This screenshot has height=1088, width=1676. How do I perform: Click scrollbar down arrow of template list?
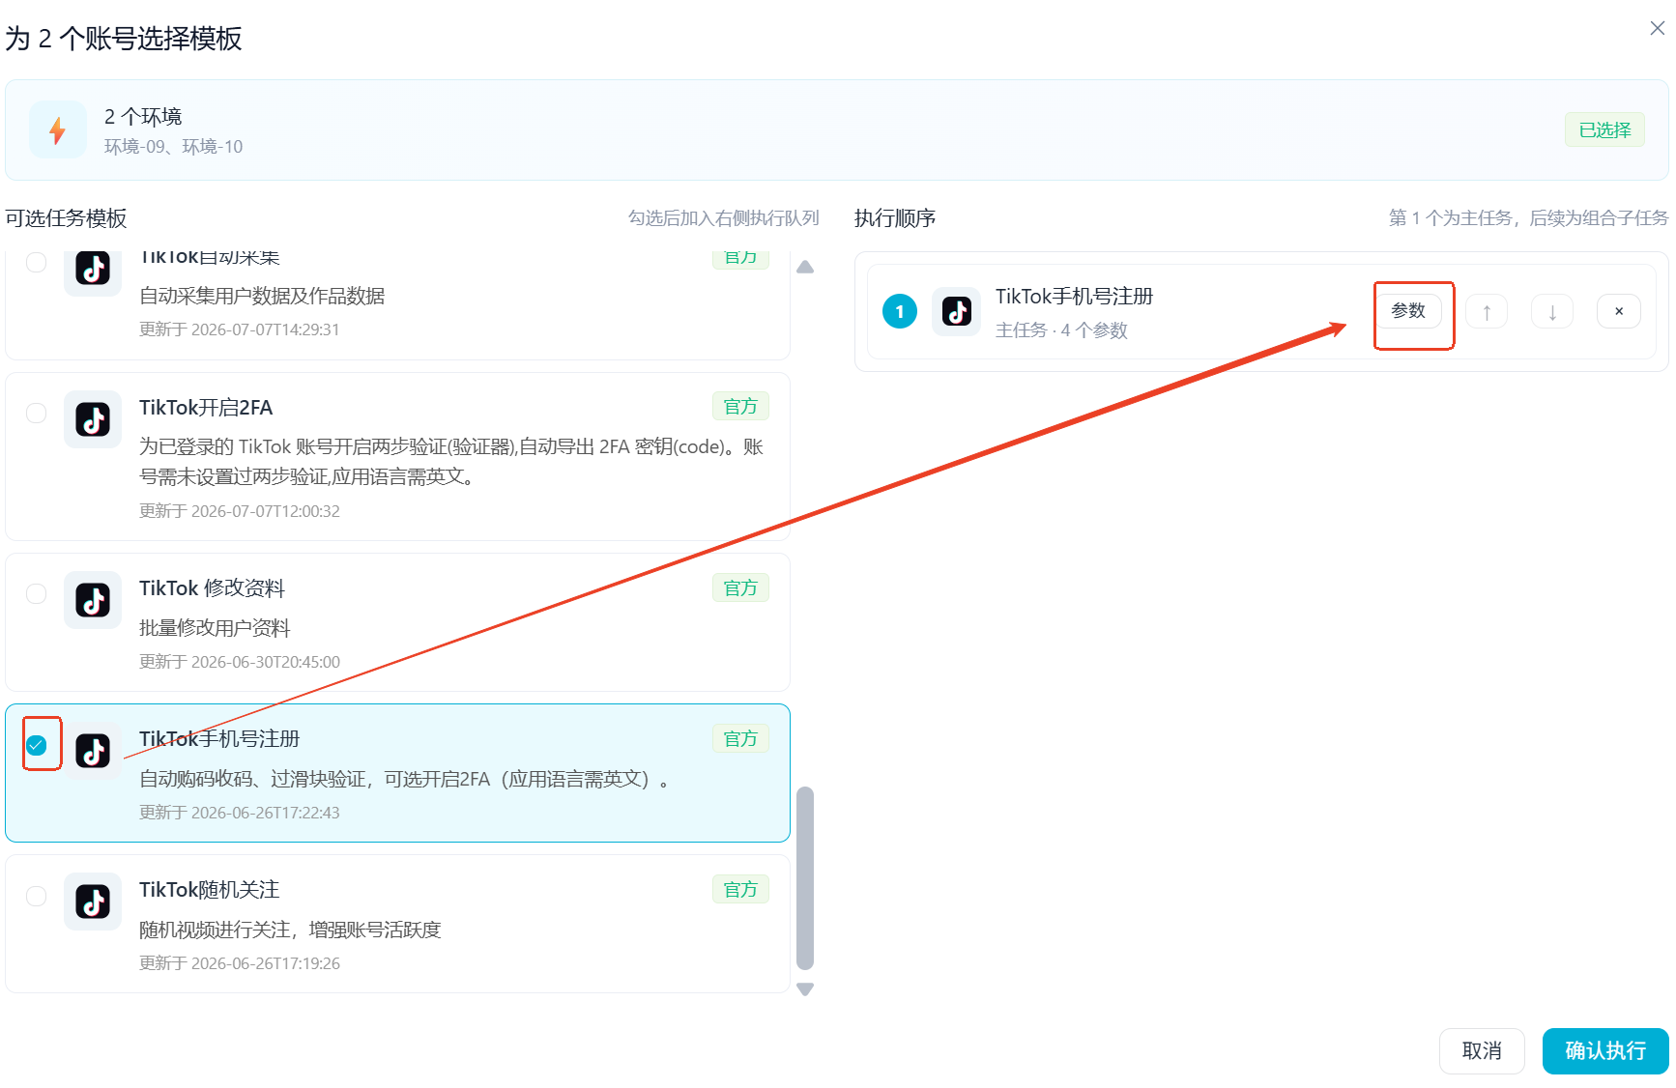coord(805,988)
